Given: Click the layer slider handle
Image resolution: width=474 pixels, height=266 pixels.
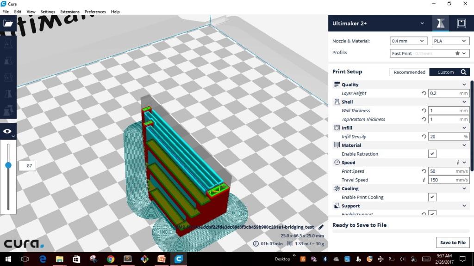Looking at the screenshot, I should pyautogui.click(x=8, y=165).
